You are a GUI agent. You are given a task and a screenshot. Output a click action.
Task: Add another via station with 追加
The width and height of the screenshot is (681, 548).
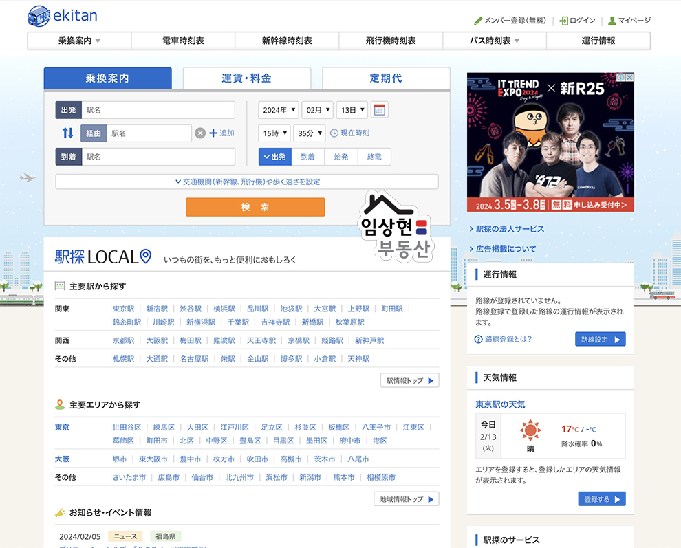[222, 133]
